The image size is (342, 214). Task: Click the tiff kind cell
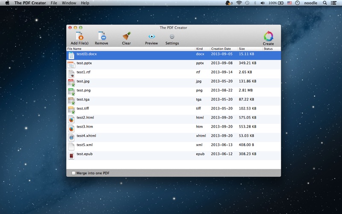(198, 109)
